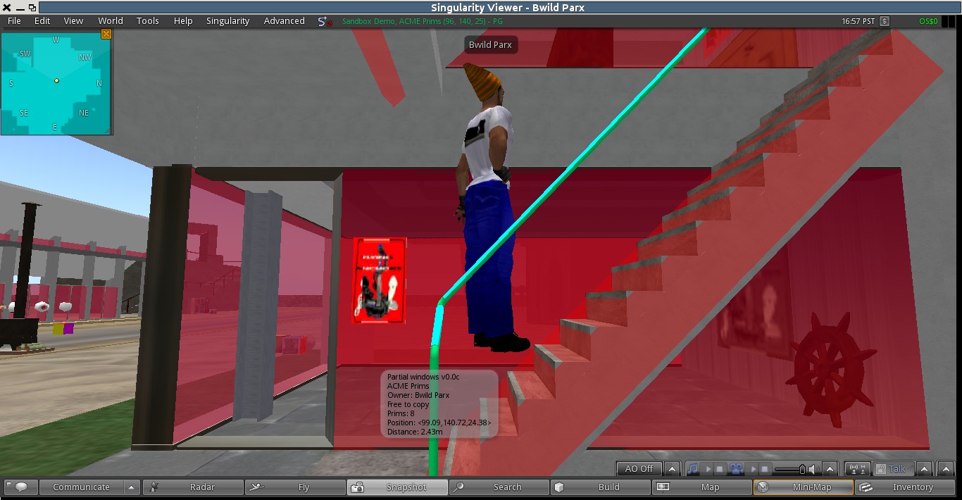Click the no-scripts status icon in menu bar
Image resolution: width=962 pixels, height=500 pixels.
click(x=325, y=22)
